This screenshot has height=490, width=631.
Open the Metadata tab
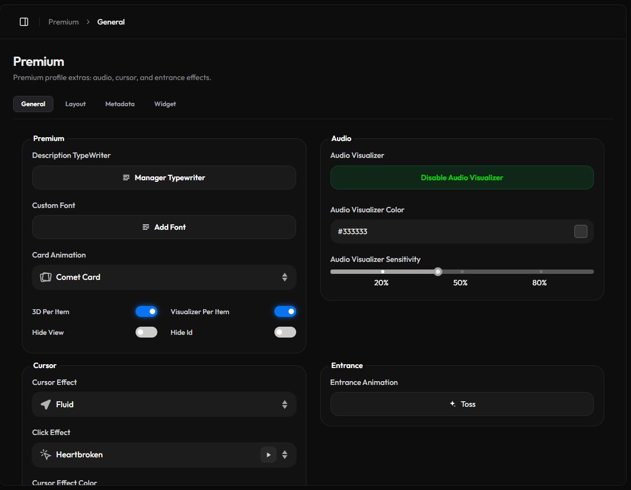(x=120, y=104)
